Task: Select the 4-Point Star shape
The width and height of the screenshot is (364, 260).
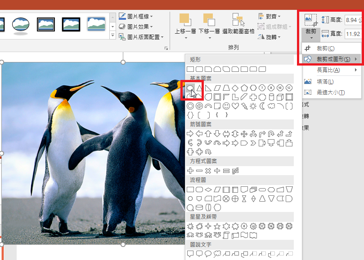Action: pyautogui.click(x=208, y=226)
